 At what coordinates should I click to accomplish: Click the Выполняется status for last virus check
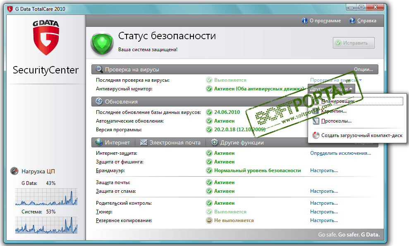(230, 80)
